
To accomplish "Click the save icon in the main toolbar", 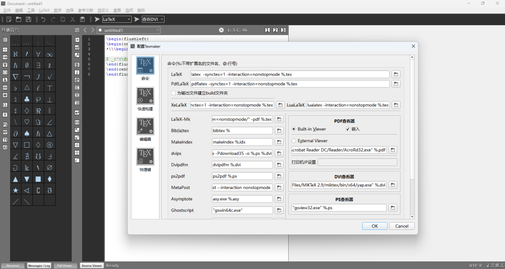I will click(29, 19).
